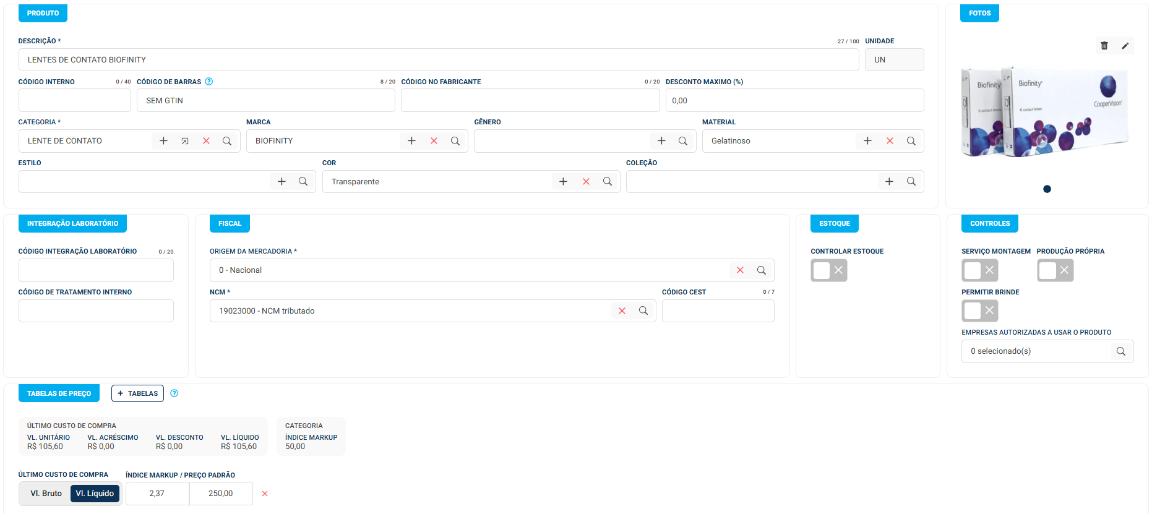
Task: Search Categoria with magnifier icon
Action: (x=227, y=141)
